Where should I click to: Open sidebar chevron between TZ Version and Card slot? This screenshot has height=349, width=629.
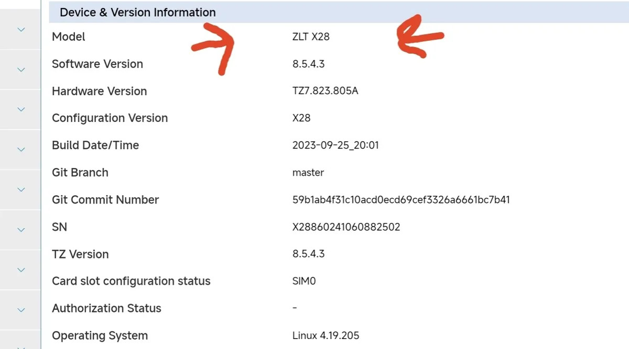(21, 270)
